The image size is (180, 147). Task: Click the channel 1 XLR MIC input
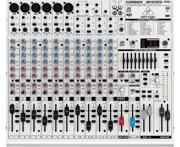pyautogui.click(x=14, y=8)
